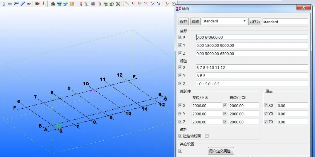Click the 另存为 name text field

click(285, 22)
